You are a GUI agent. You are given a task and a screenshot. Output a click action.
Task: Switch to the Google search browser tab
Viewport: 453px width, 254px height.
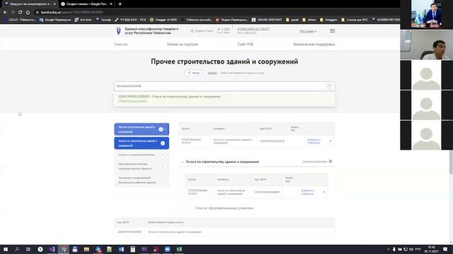tap(86, 4)
